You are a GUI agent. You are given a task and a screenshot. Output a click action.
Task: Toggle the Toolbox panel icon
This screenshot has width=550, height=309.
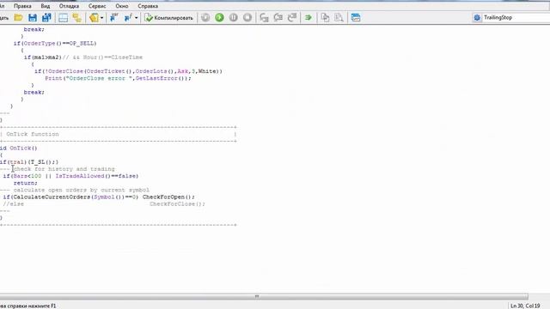pos(76,17)
